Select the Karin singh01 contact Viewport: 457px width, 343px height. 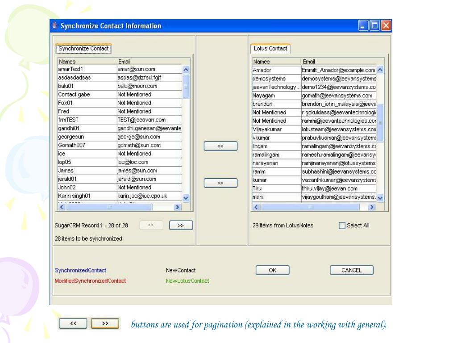point(120,197)
